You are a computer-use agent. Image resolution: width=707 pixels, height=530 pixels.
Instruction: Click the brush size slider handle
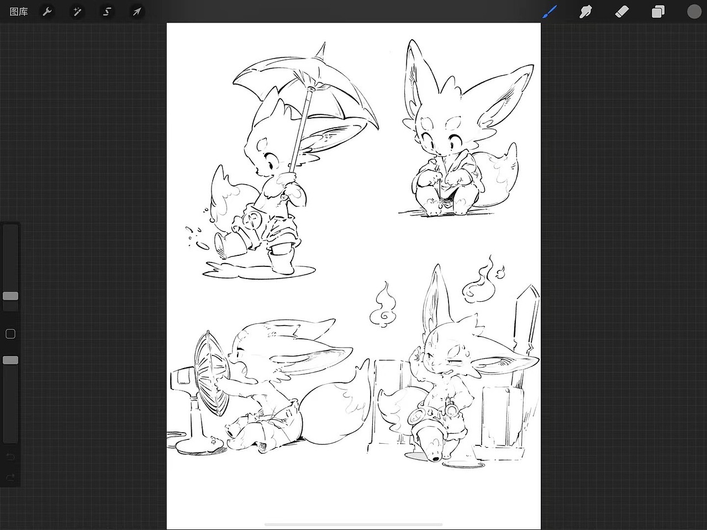(10, 296)
